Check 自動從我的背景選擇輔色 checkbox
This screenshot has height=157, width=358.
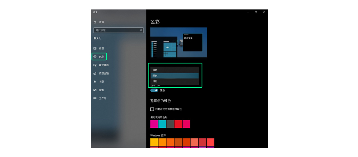coord(152,109)
